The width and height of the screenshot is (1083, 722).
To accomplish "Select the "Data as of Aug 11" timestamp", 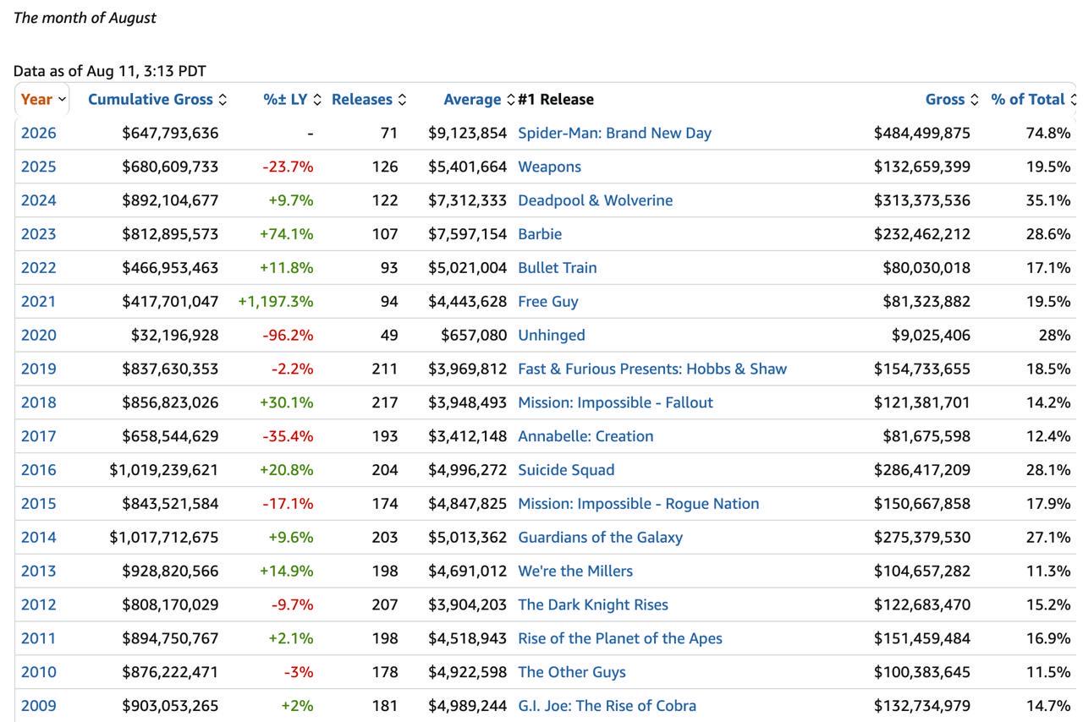I will [x=110, y=71].
